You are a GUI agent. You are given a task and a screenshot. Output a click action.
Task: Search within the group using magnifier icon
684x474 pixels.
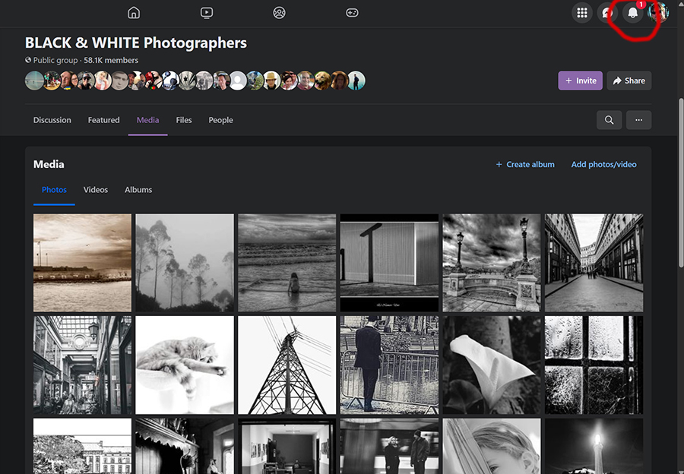click(609, 120)
